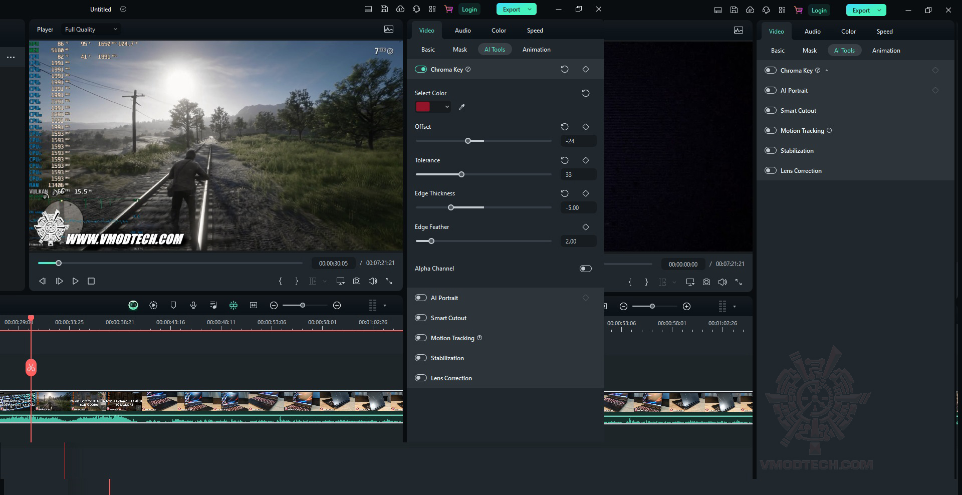Click the volume speaker icon under the front preview

(x=373, y=281)
